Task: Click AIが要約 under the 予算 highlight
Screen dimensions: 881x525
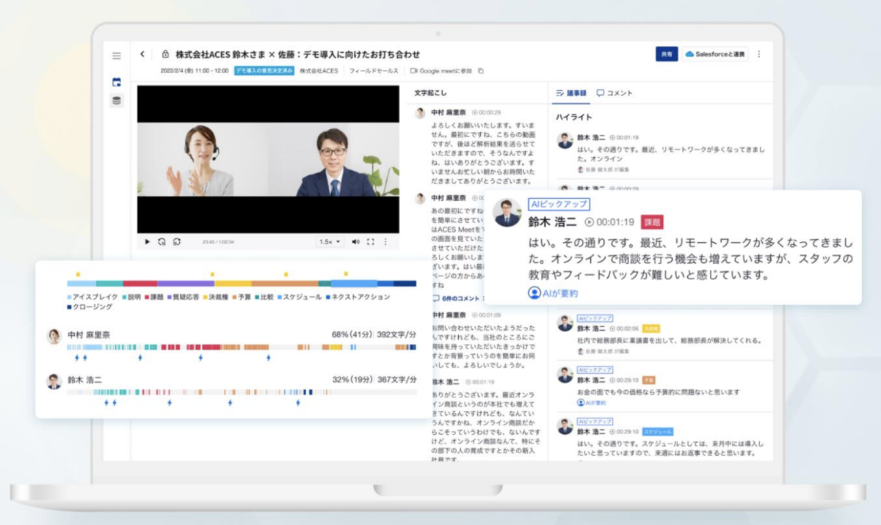Action: click(x=591, y=403)
